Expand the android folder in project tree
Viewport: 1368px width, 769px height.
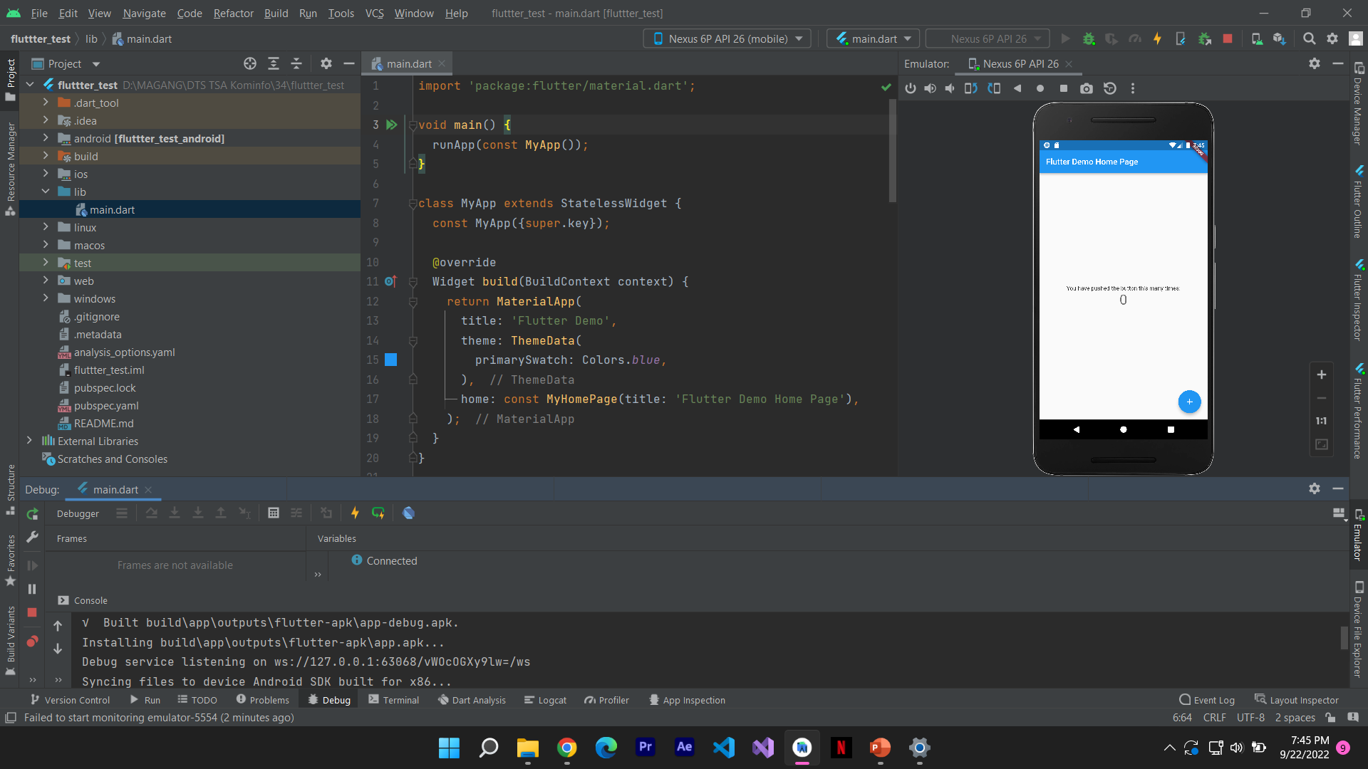46,138
